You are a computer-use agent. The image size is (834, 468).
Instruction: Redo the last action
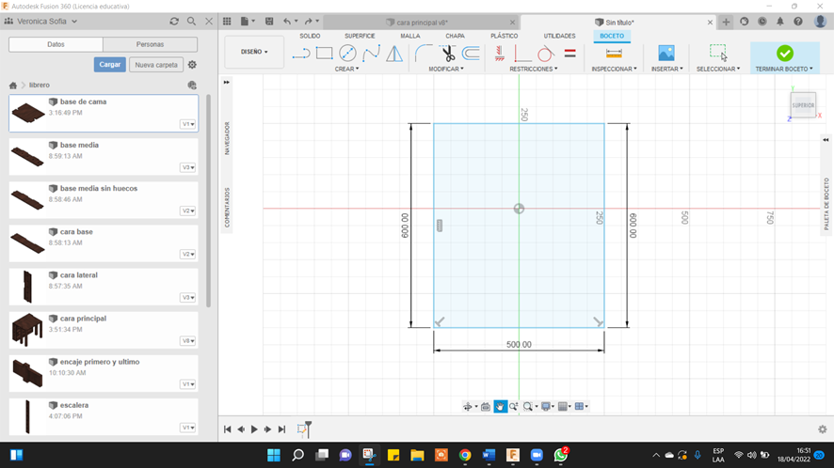click(308, 22)
